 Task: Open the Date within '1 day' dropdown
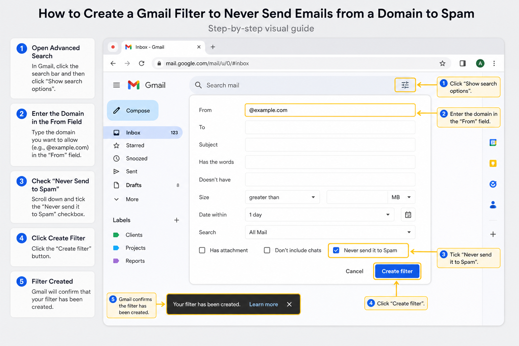click(320, 215)
